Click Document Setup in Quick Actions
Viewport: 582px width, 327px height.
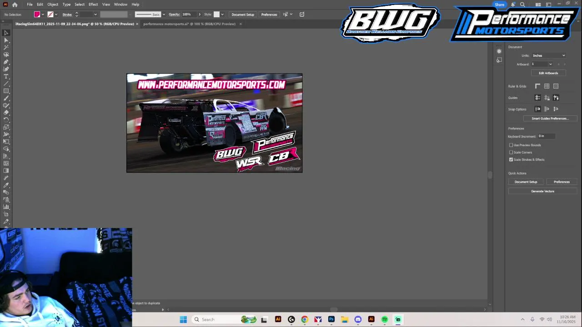(526, 182)
